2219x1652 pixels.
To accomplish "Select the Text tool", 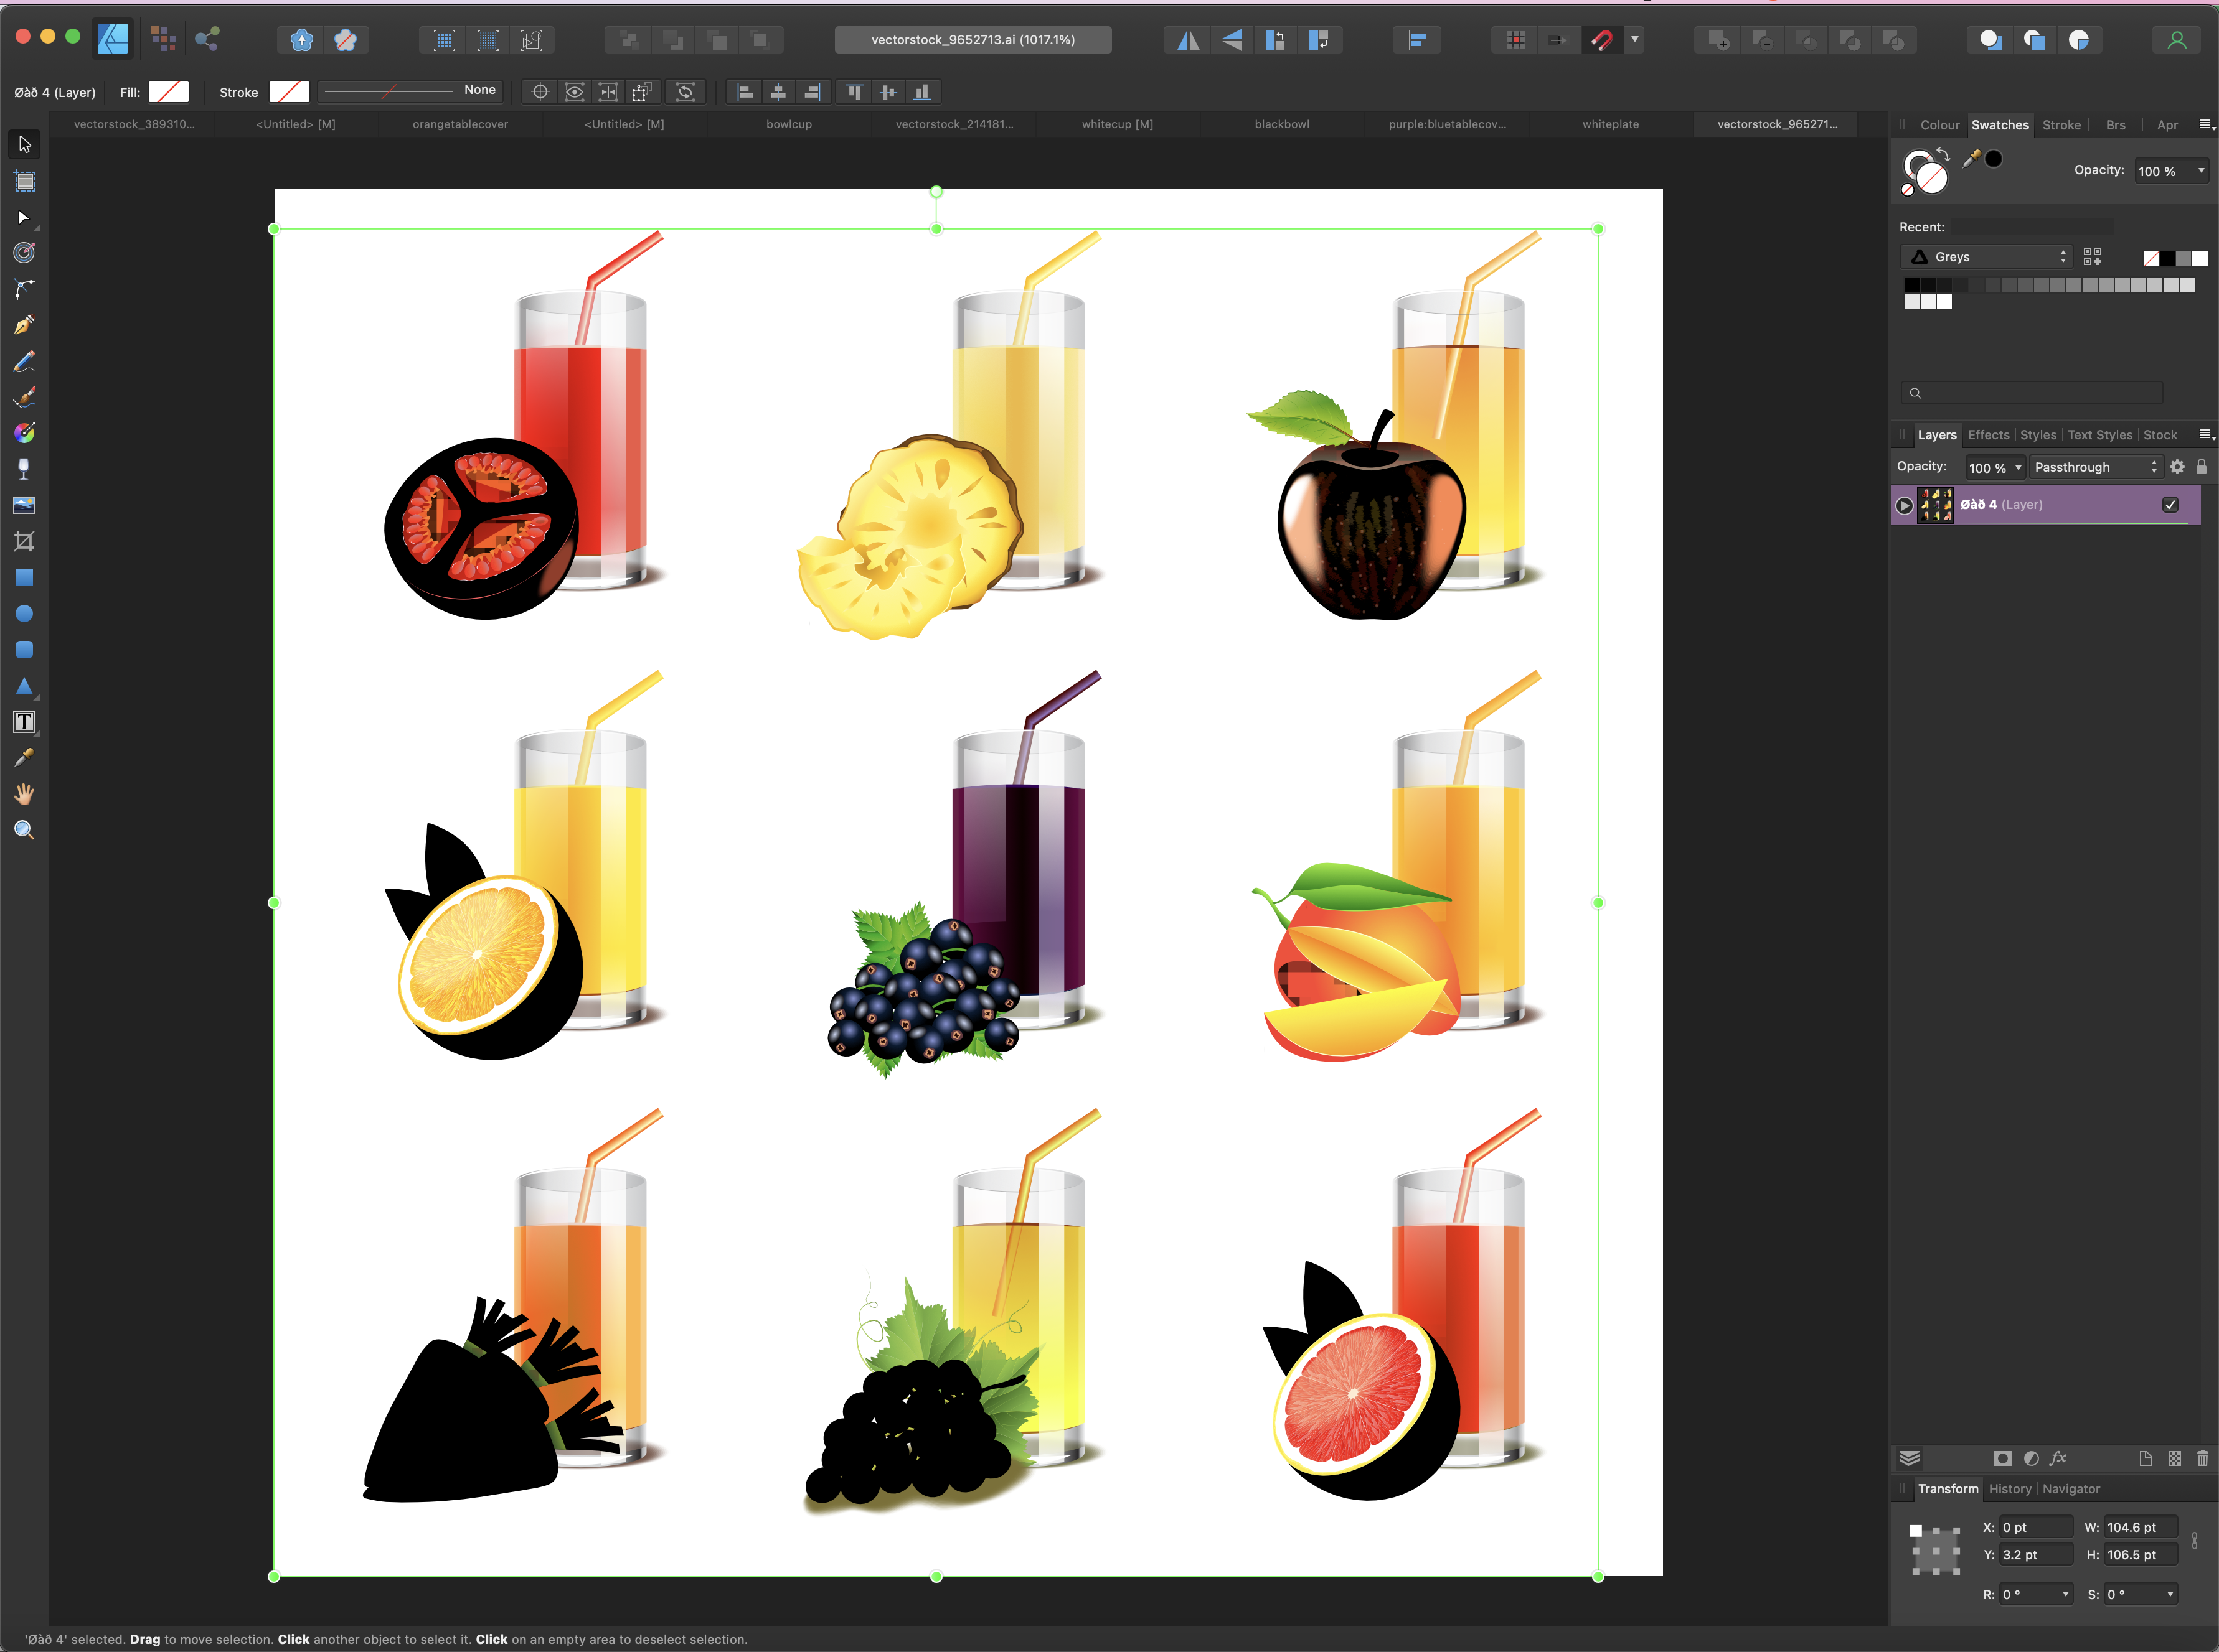I will point(24,721).
